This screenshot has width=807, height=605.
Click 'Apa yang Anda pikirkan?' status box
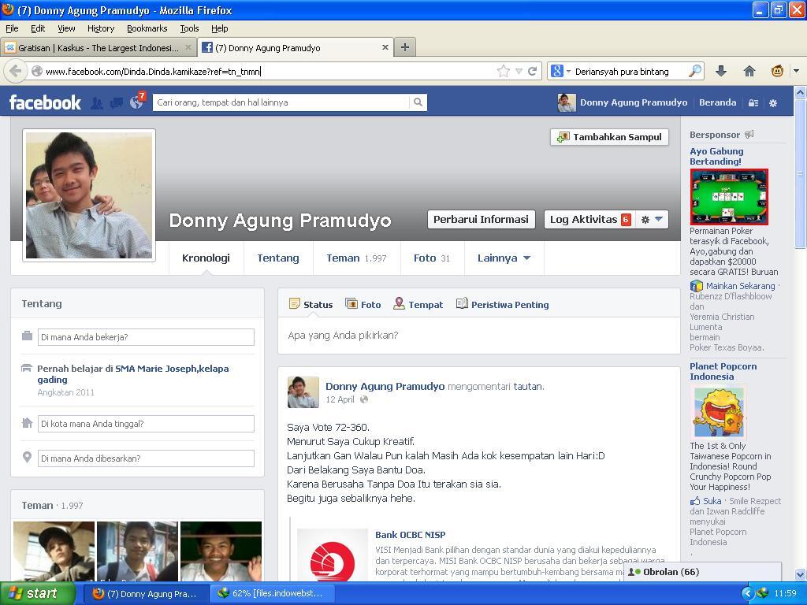(478, 336)
